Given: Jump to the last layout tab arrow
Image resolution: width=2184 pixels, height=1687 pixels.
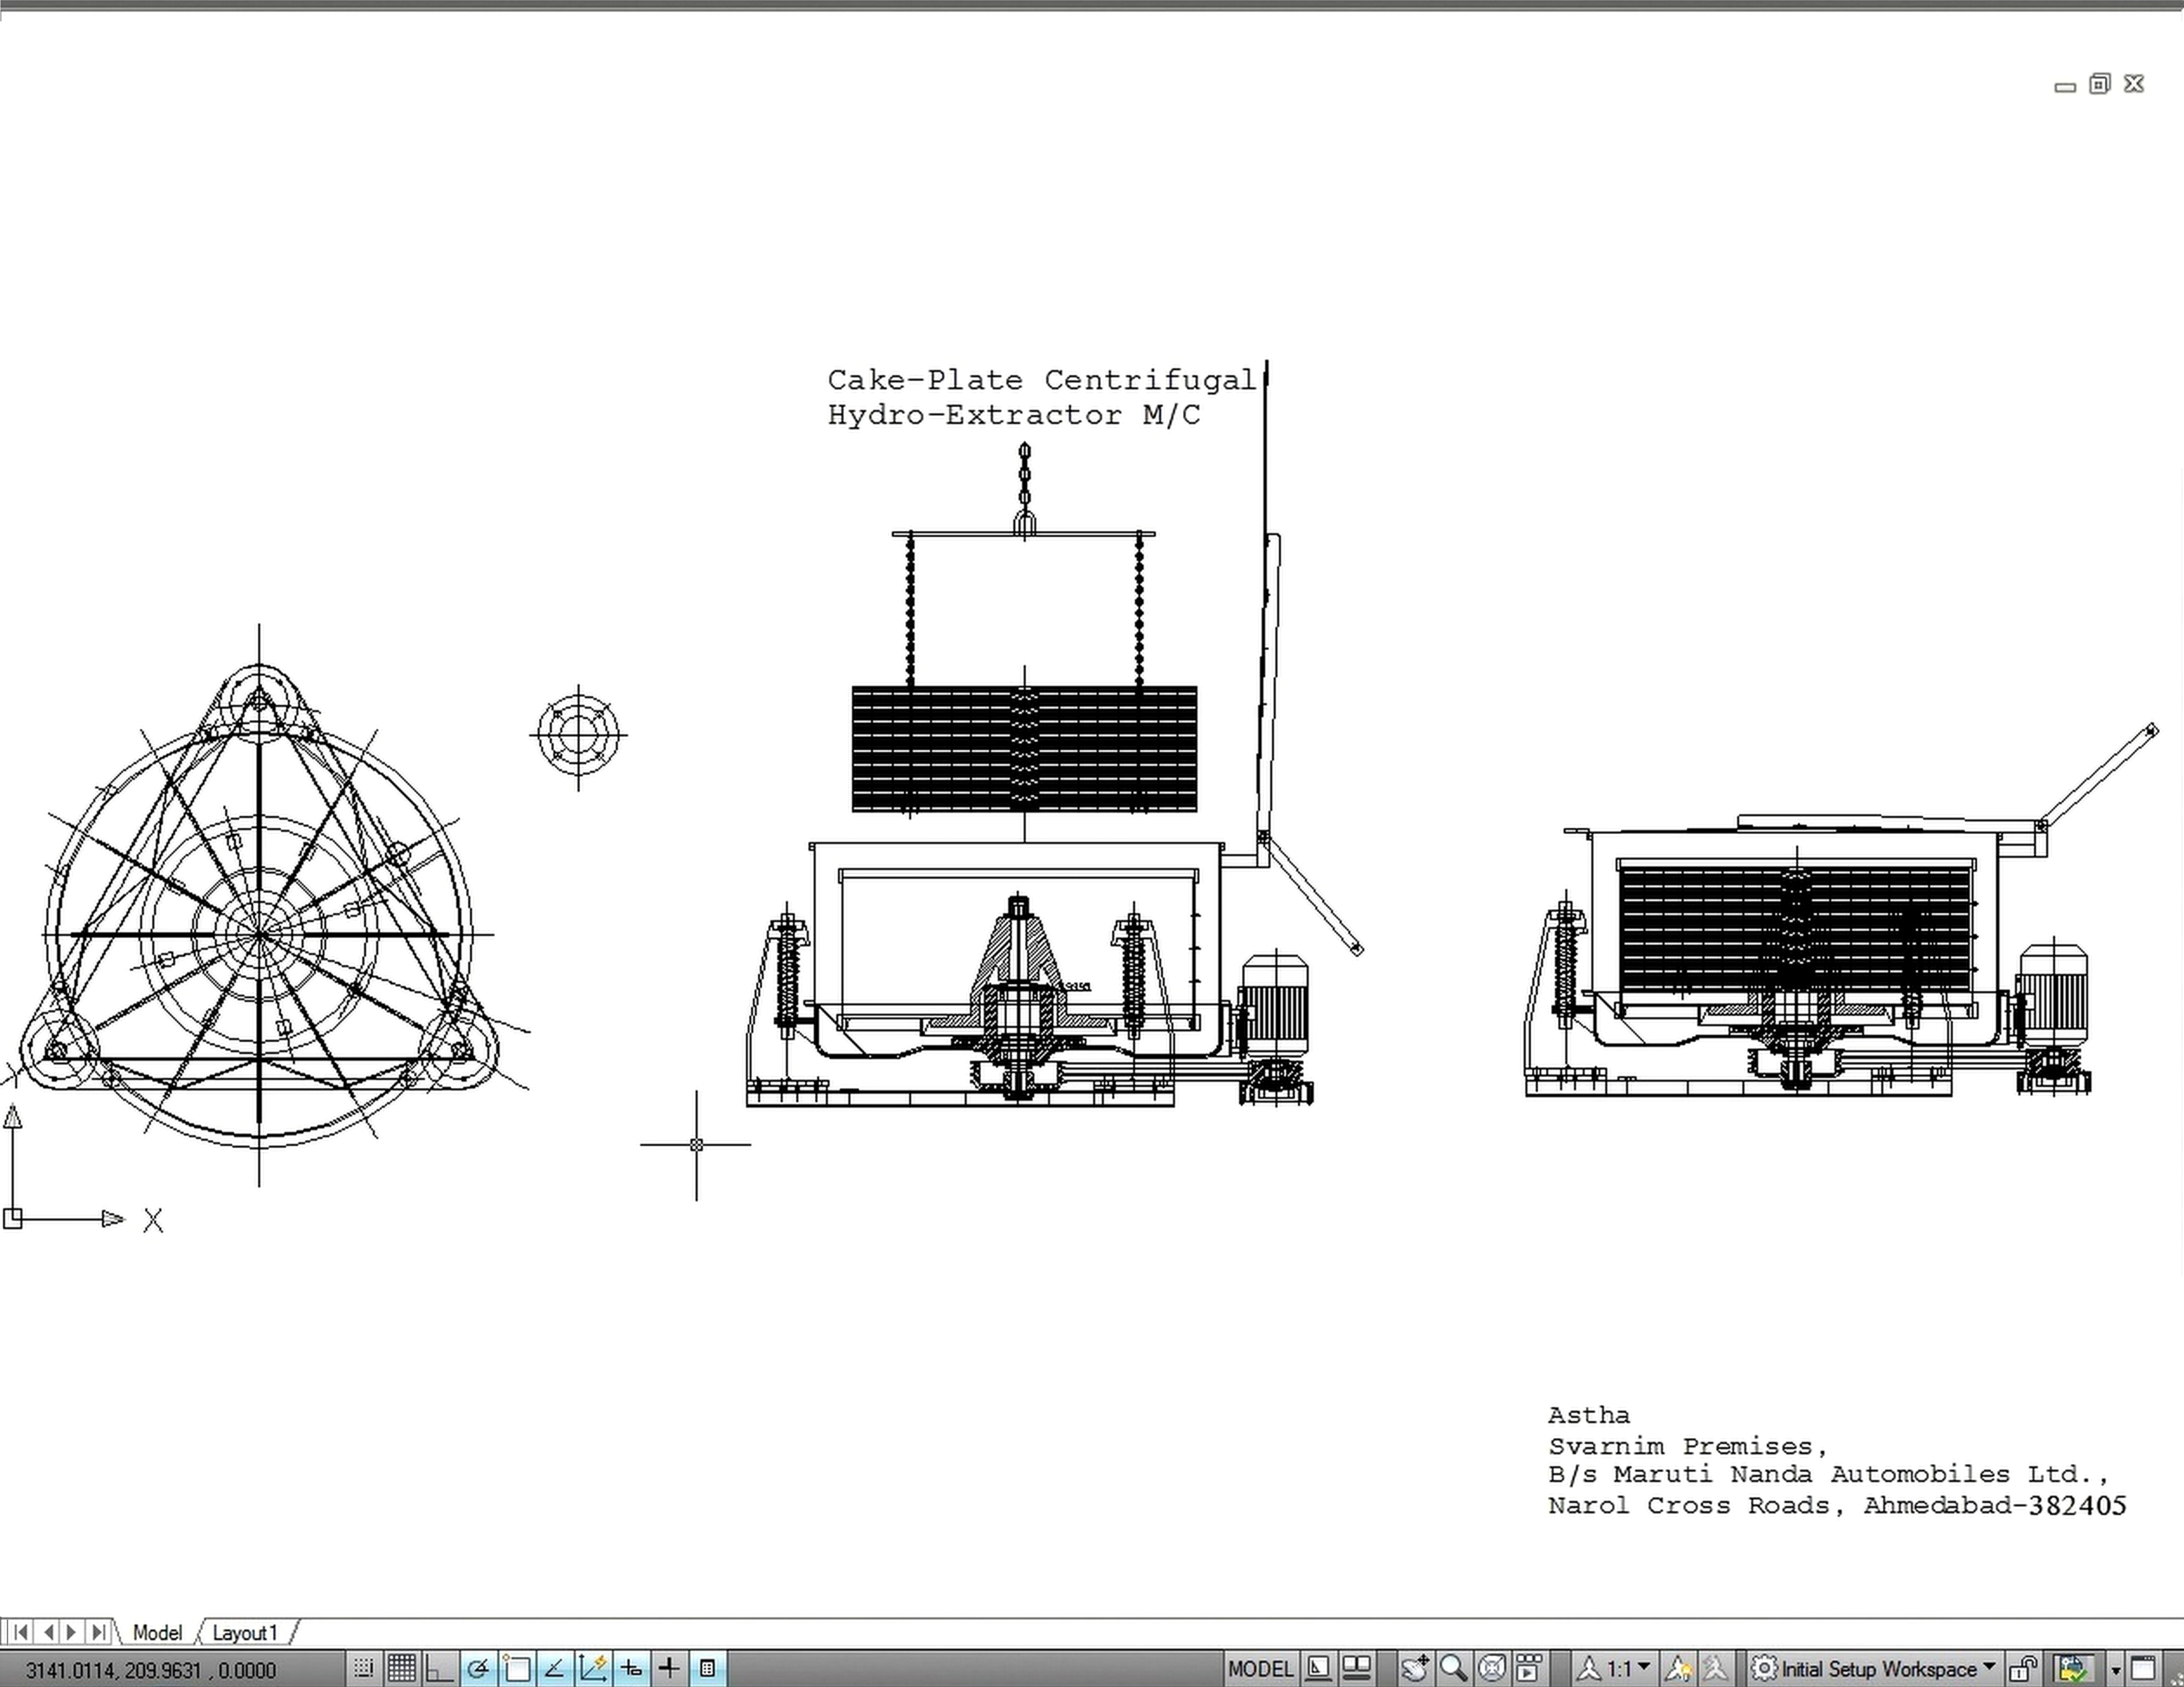Looking at the screenshot, I should pos(98,1633).
